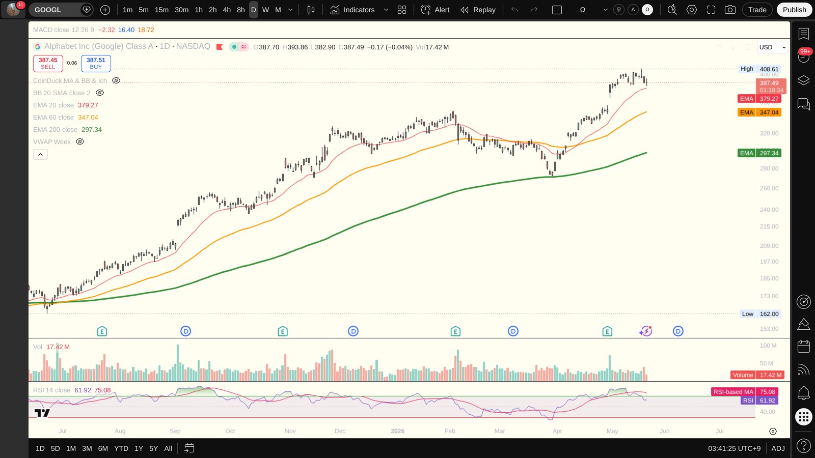The width and height of the screenshot is (815, 458).
Task: Open the chats panel icon
Action: (803, 104)
